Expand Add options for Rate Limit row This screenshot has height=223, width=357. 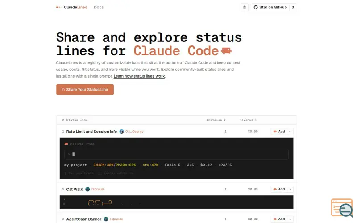291,132
